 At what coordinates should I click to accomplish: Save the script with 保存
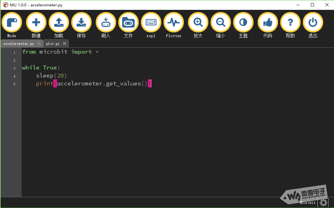pyautogui.click(x=81, y=23)
